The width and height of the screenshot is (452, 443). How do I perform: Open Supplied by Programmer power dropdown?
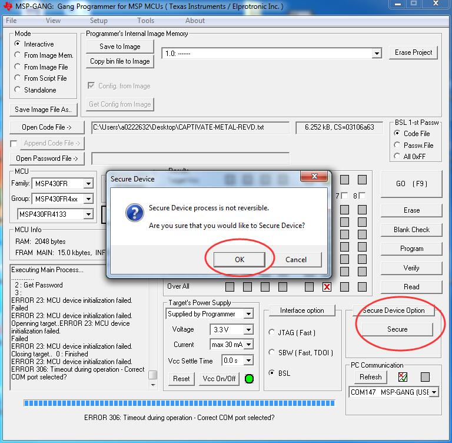[x=248, y=314]
